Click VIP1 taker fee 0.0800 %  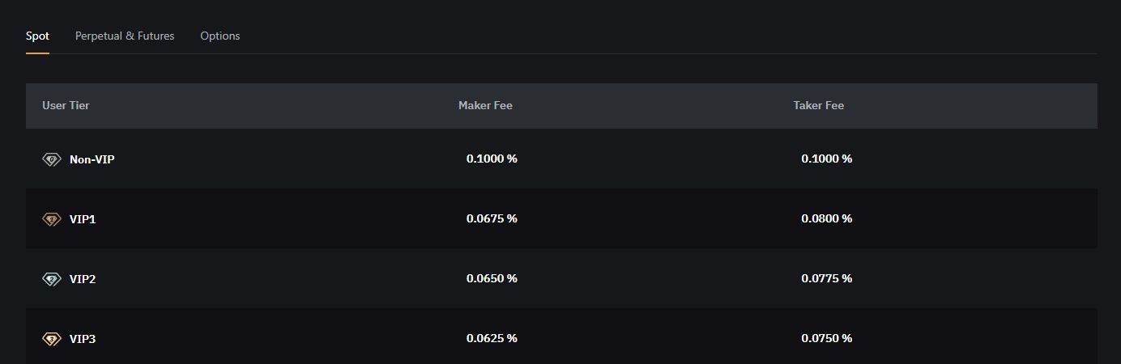pos(827,218)
